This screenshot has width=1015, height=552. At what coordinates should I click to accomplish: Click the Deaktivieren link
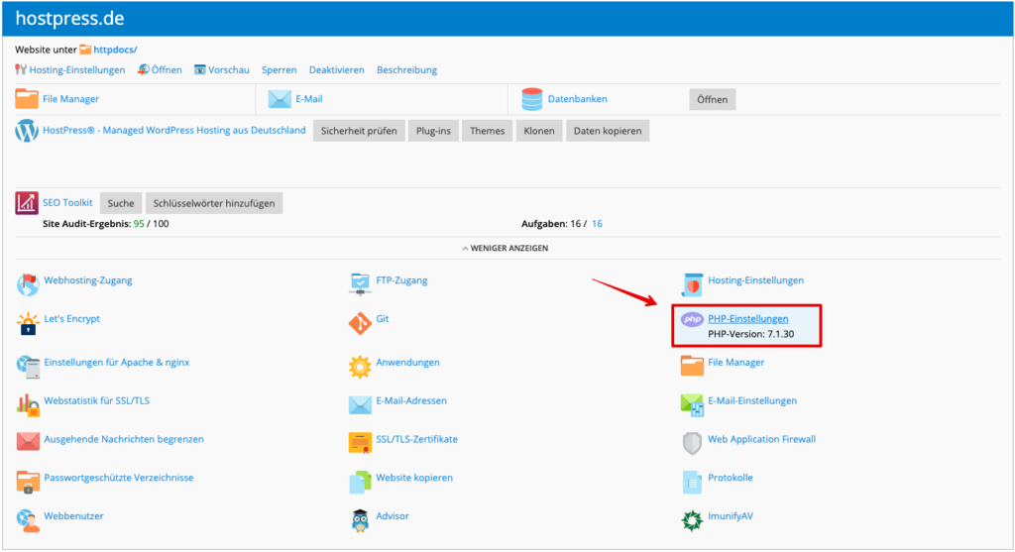click(x=337, y=70)
